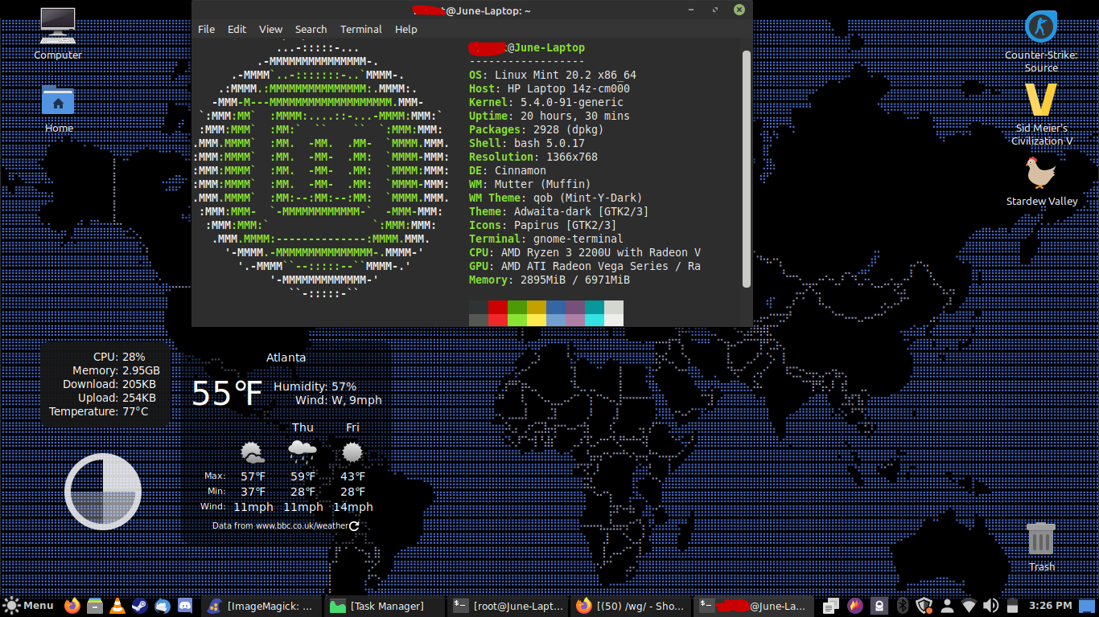Image resolution: width=1099 pixels, height=617 pixels.
Task: Open the Edit menu in the terminal
Action: pos(237,29)
